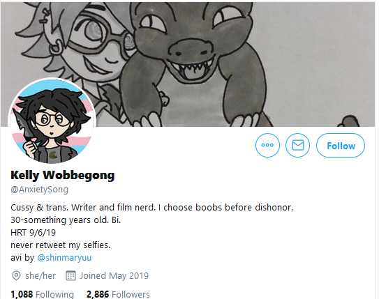This screenshot has width=379, height=299.
Task: Click the never retweet my selfies line
Action: [61, 245]
